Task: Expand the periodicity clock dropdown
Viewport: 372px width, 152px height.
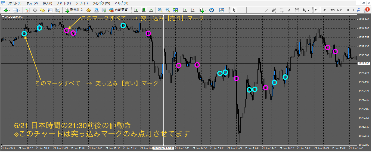Action: click(x=216, y=10)
